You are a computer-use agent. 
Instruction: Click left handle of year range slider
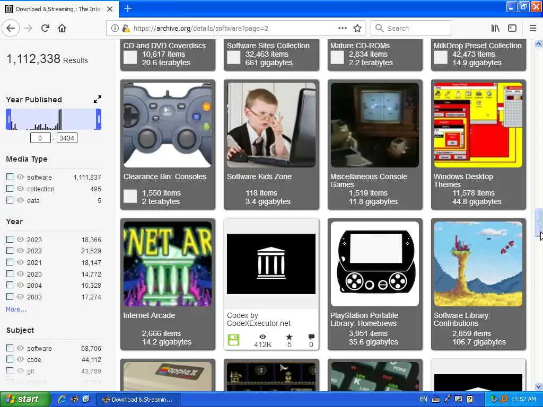coord(8,119)
